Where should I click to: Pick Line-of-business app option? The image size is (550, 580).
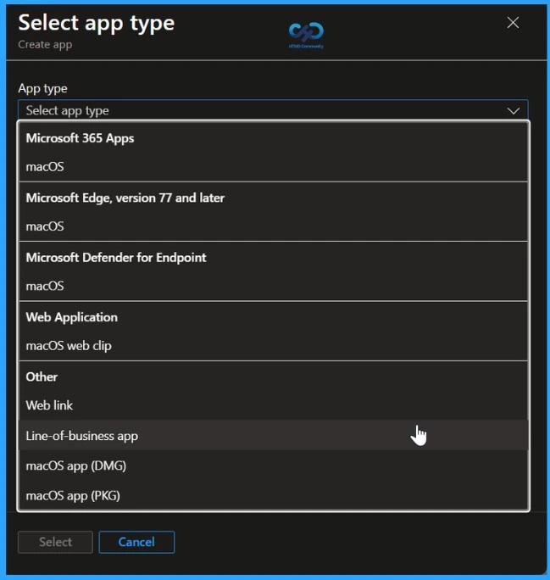[273, 435]
